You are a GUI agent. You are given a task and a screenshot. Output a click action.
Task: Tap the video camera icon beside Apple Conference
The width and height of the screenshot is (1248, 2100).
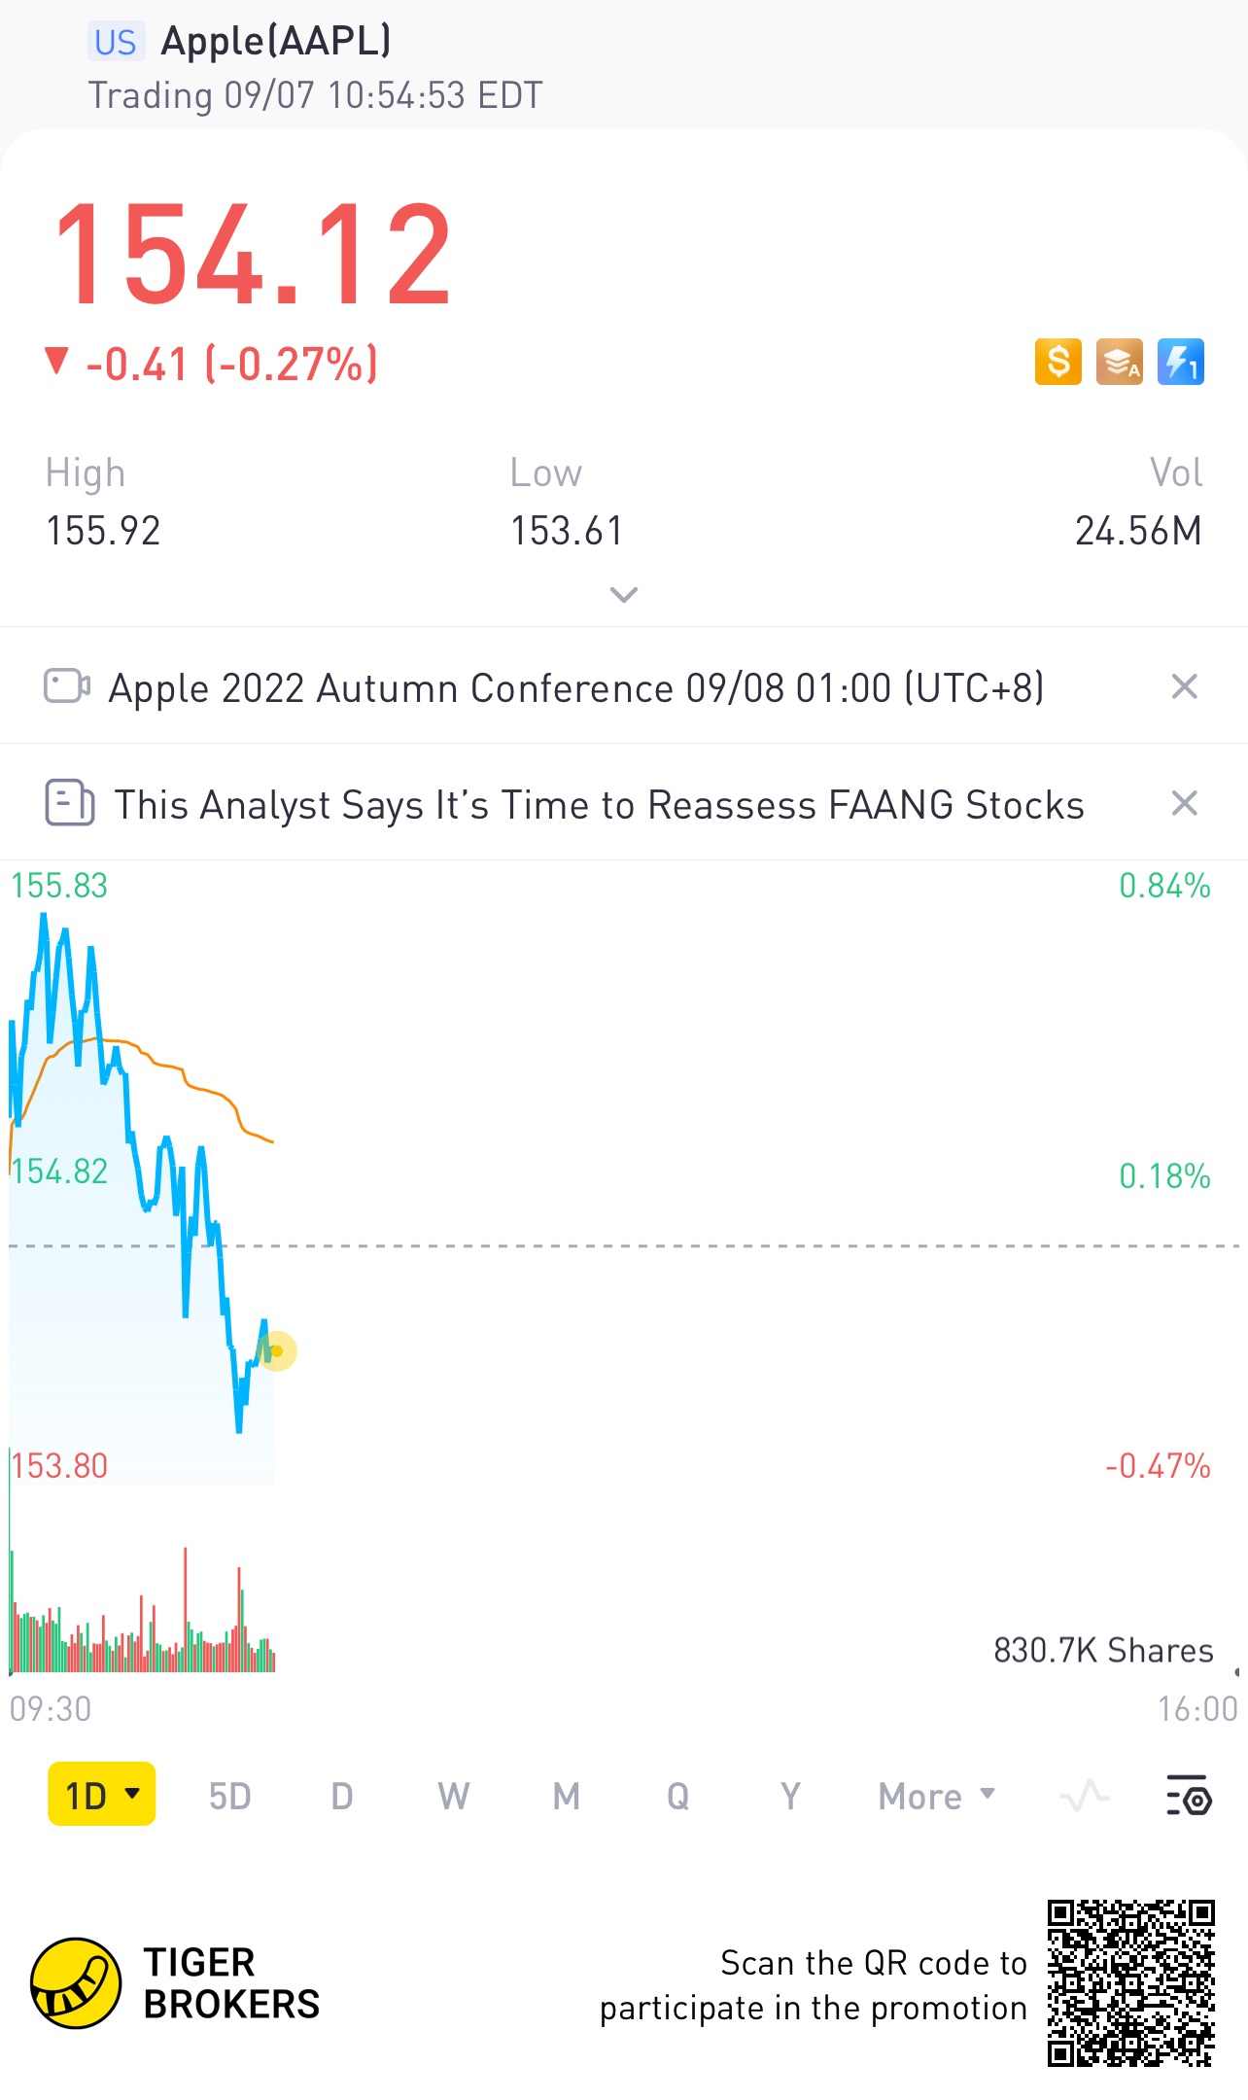tap(67, 686)
